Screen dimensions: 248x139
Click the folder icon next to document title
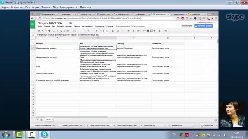tap(71, 23)
